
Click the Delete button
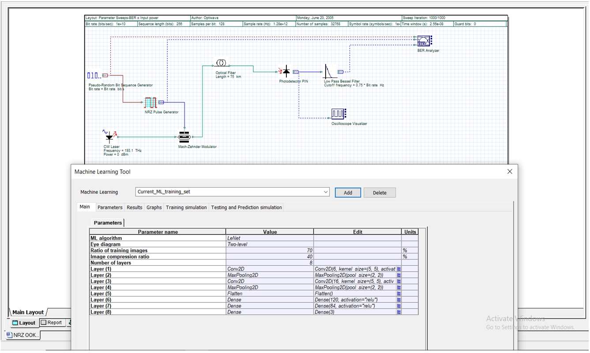click(380, 193)
